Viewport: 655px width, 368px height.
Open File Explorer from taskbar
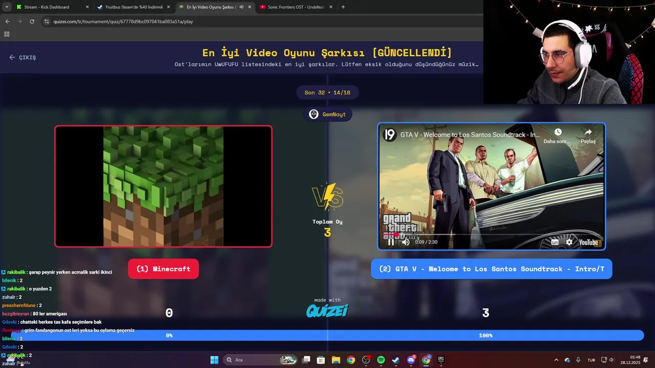(336, 360)
